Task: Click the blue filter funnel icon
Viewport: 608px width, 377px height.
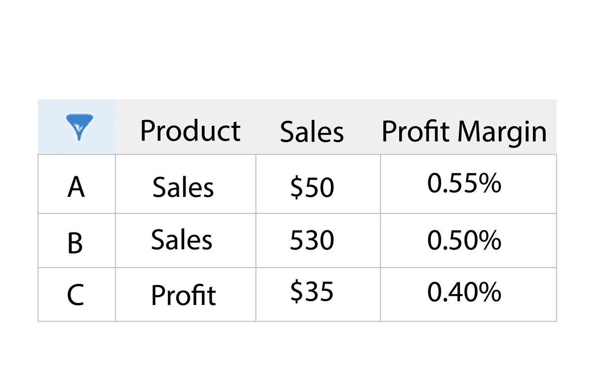Action: coord(78,128)
